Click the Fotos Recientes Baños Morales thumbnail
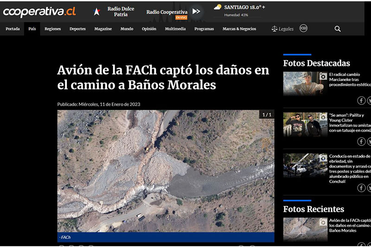Image resolution: width=371 pixels, height=247 pixels. tap(305, 229)
